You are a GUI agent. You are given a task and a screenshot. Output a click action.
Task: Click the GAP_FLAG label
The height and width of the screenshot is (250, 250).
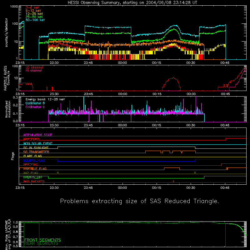pyautogui.click(x=31, y=139)
